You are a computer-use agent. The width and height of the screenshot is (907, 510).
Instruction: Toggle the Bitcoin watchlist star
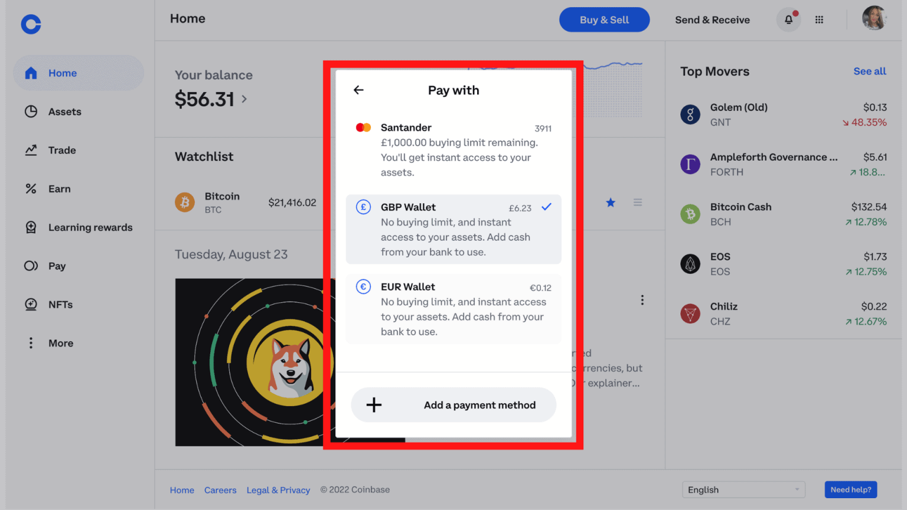point(611,202)
